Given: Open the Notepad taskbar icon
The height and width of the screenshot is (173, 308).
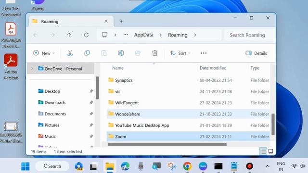Looking at the screenshot, I should point(234,166).
